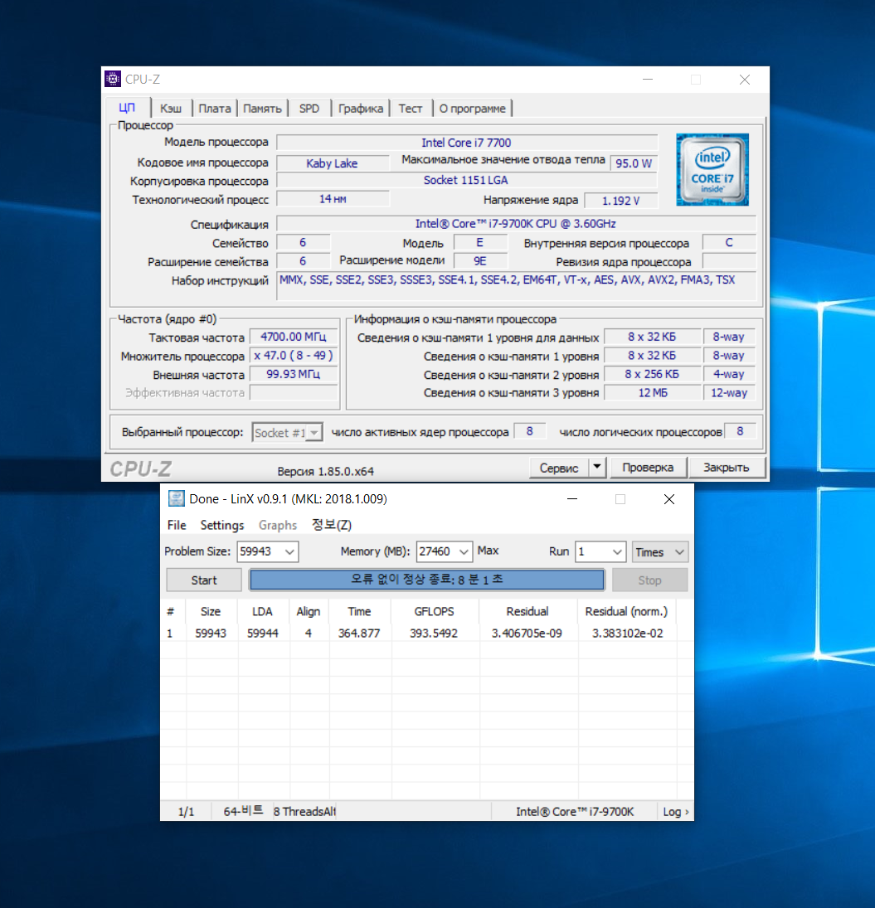
Task: Click the LinX title bar app icon
Action: (176, 498)
